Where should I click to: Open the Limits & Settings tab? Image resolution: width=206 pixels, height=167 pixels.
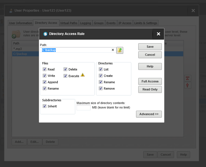click(x=145, y=23)
